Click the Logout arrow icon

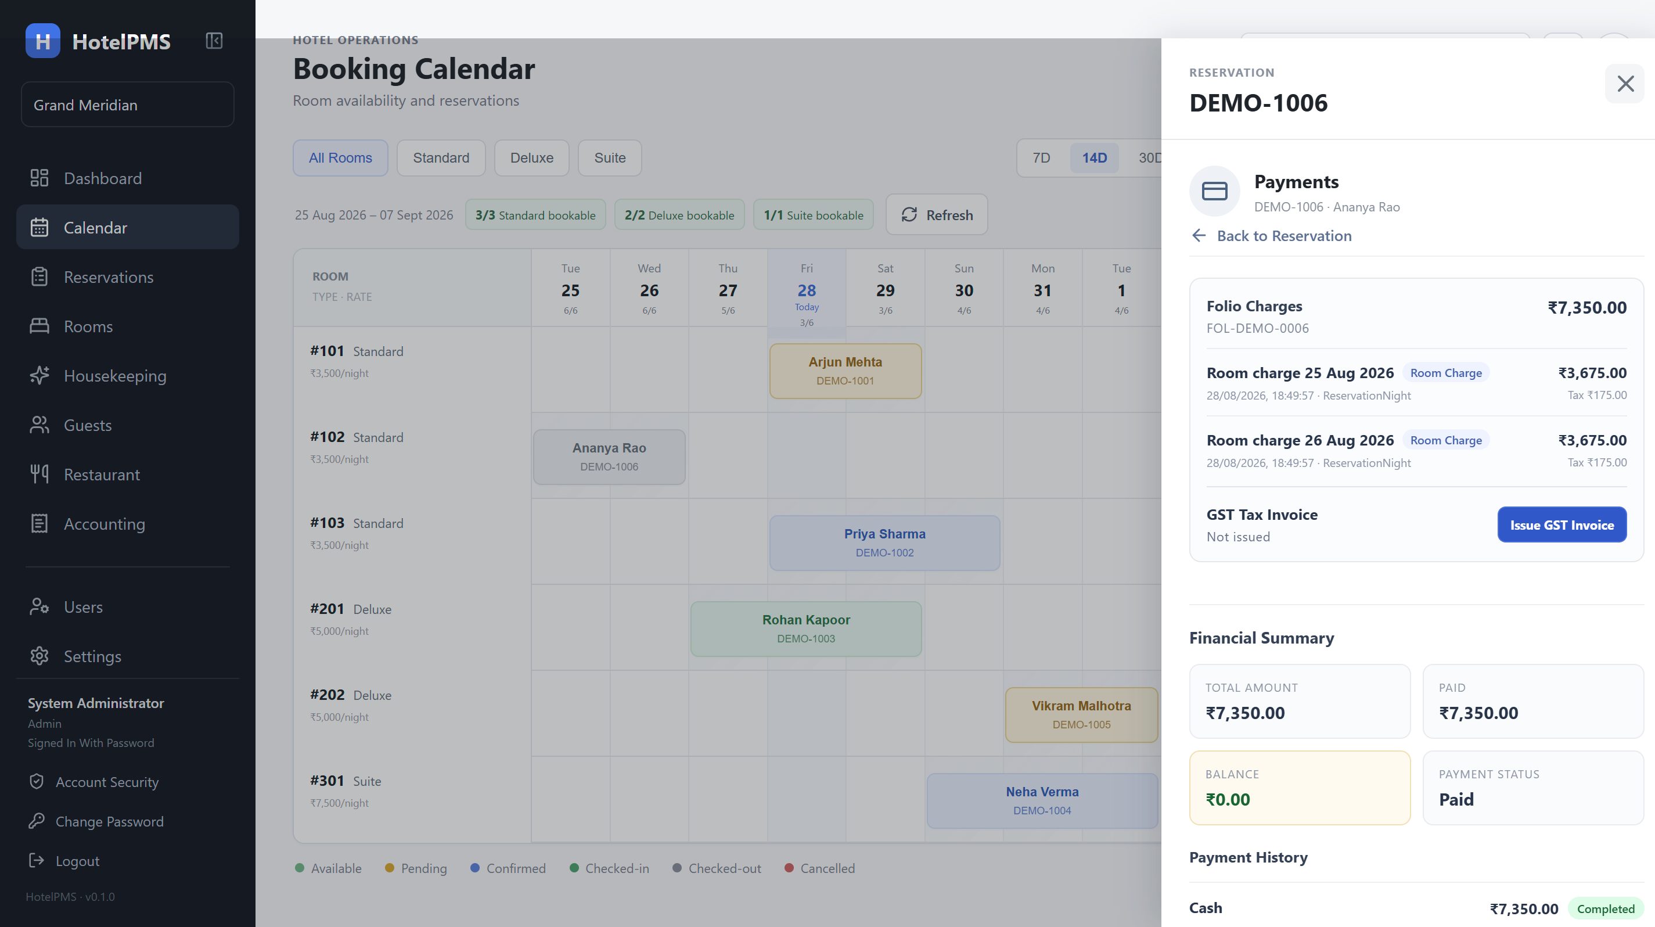tap(37, 860)
